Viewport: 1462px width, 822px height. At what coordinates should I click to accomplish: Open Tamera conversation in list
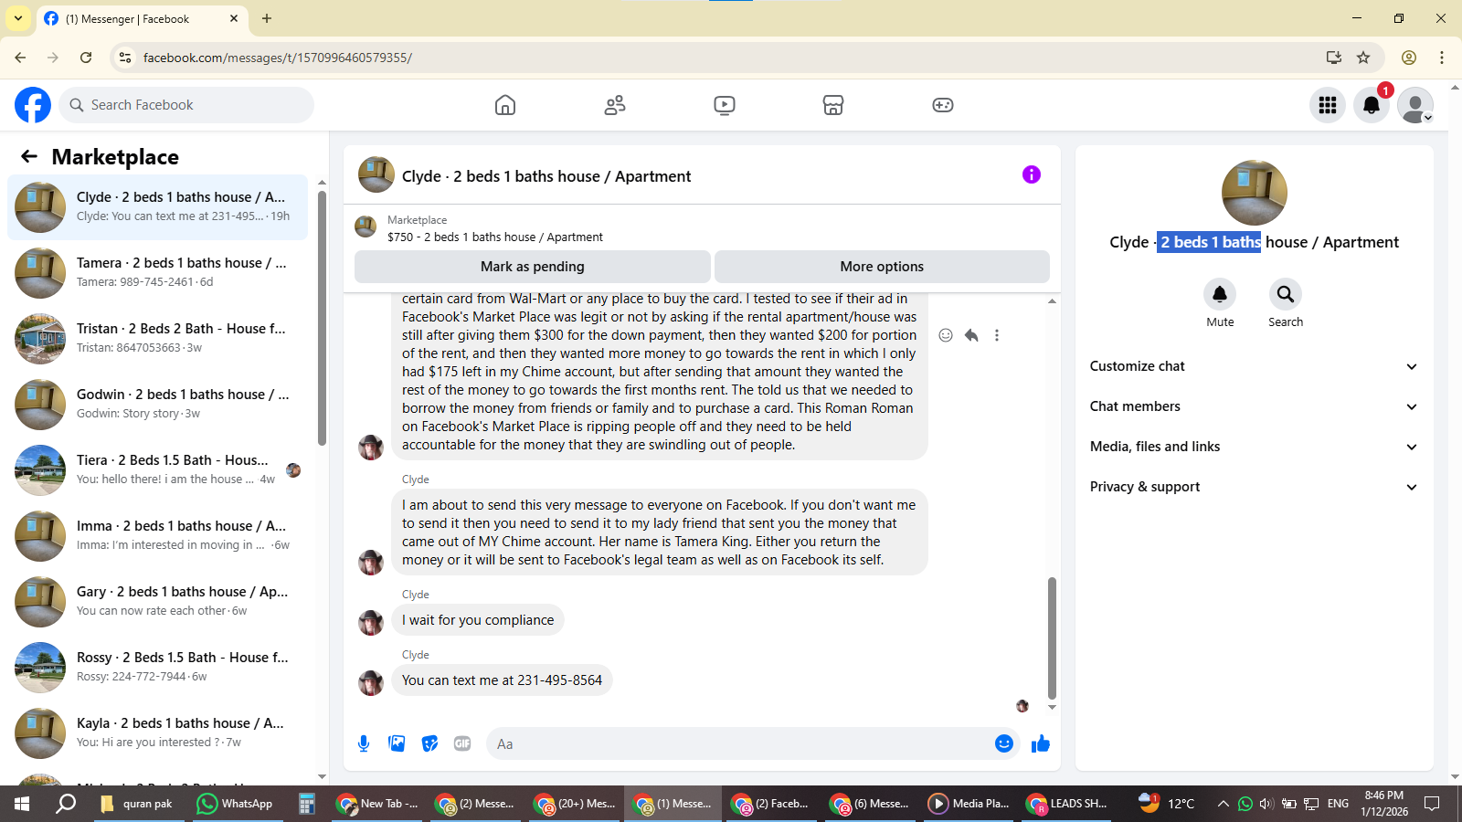tap(158, 273)
